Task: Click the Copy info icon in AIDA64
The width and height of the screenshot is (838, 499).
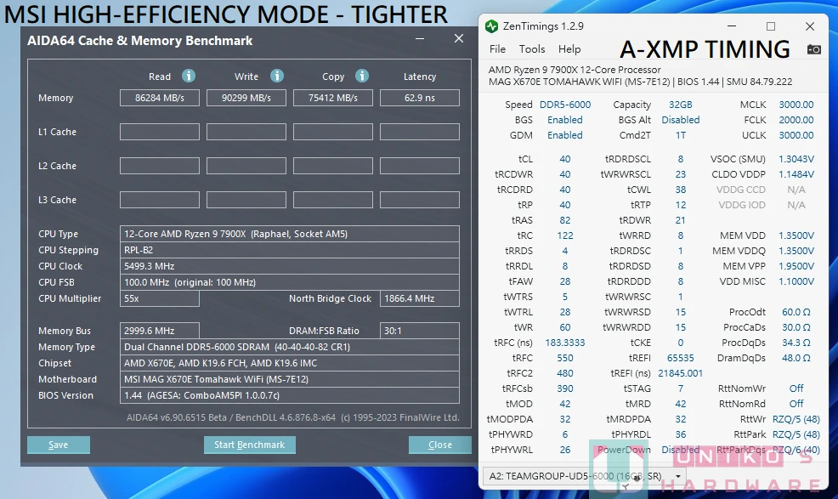Action: (362, 76)
